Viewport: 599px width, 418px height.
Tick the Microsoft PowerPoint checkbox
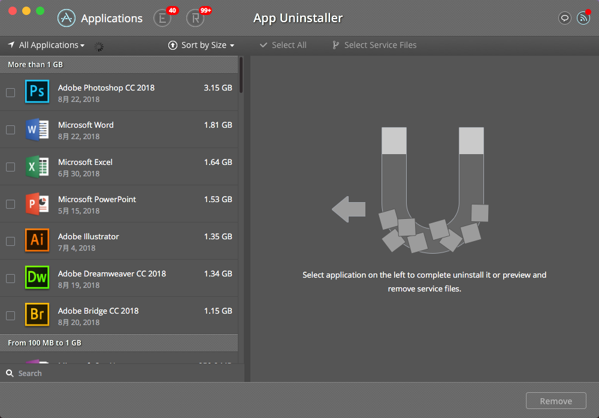point(11,204)
